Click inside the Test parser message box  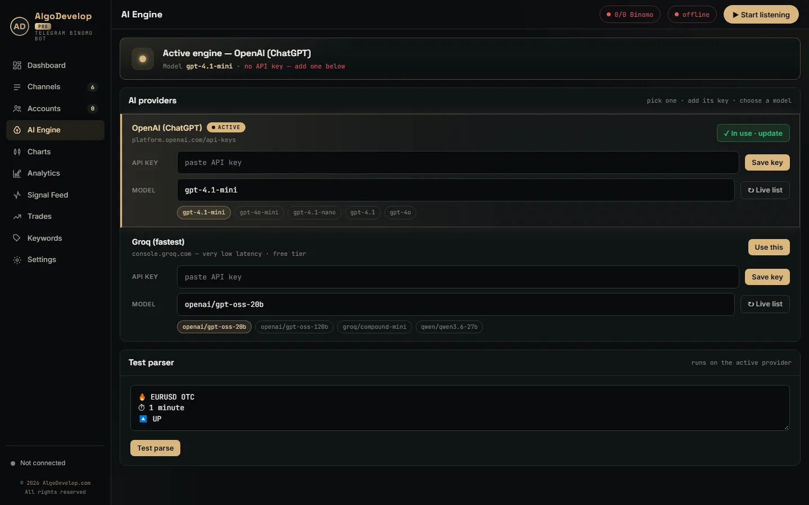pyautogui.click(x=460, y=408)
